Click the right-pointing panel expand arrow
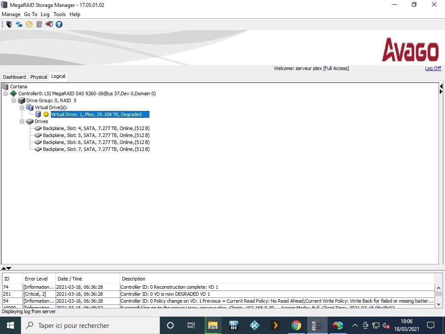This screenshot has height=334, width=445. click(x=441, y=91)
